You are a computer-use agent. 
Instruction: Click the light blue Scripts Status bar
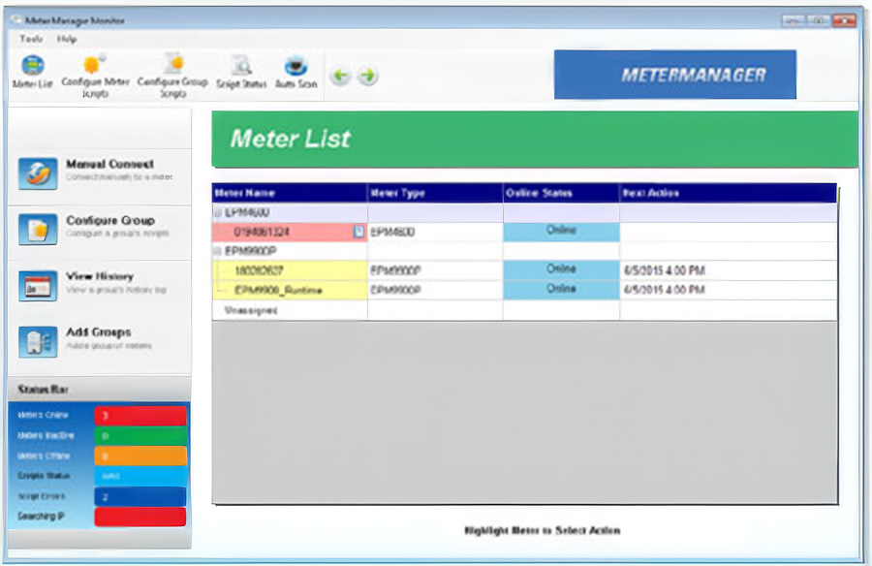140,476
